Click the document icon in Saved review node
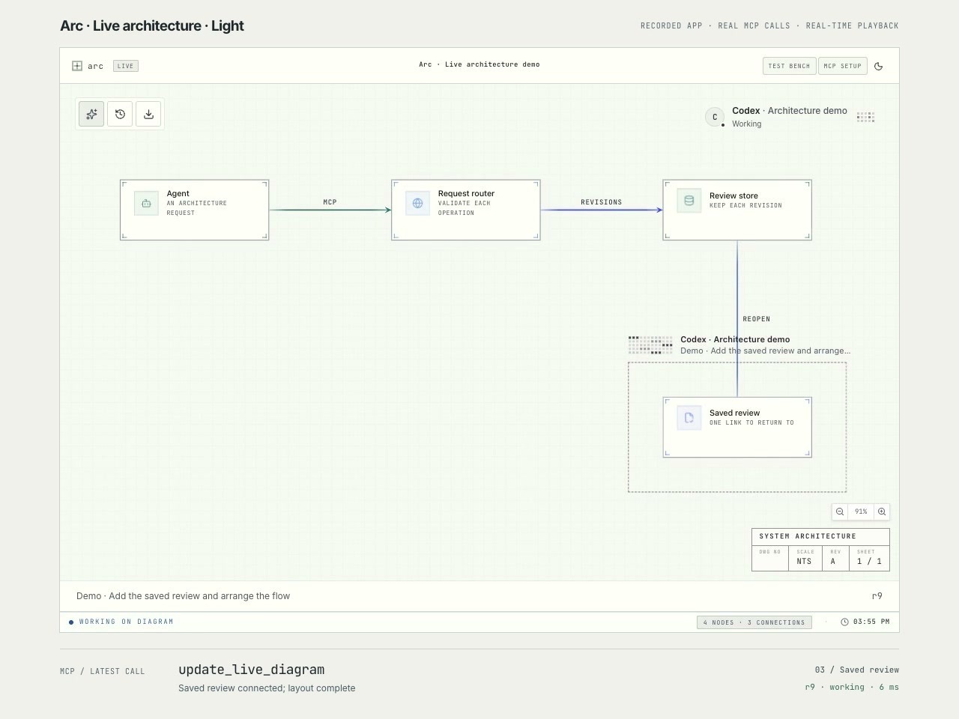The width and height of the screenshot is (959, 719). 689,418
